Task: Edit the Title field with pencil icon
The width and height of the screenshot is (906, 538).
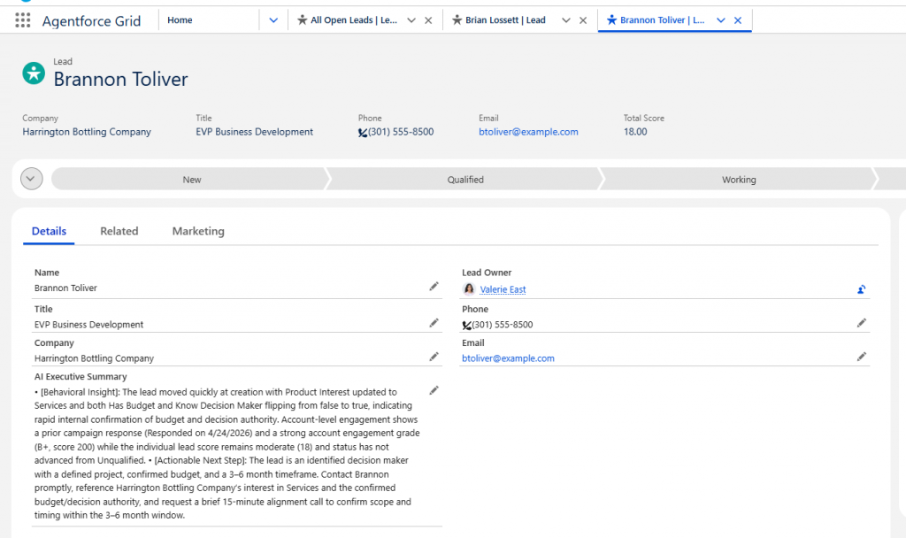Action: pos(434,323)
